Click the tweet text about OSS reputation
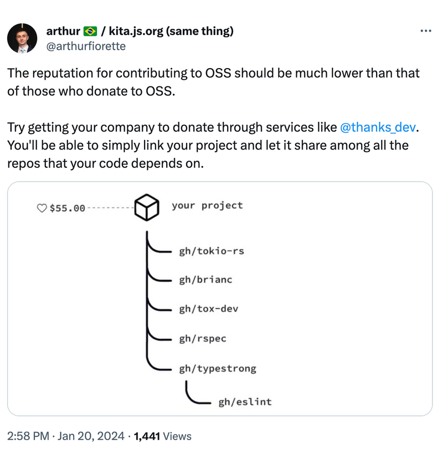This screenshot has height=449, width=443. [x=213, y=118]
